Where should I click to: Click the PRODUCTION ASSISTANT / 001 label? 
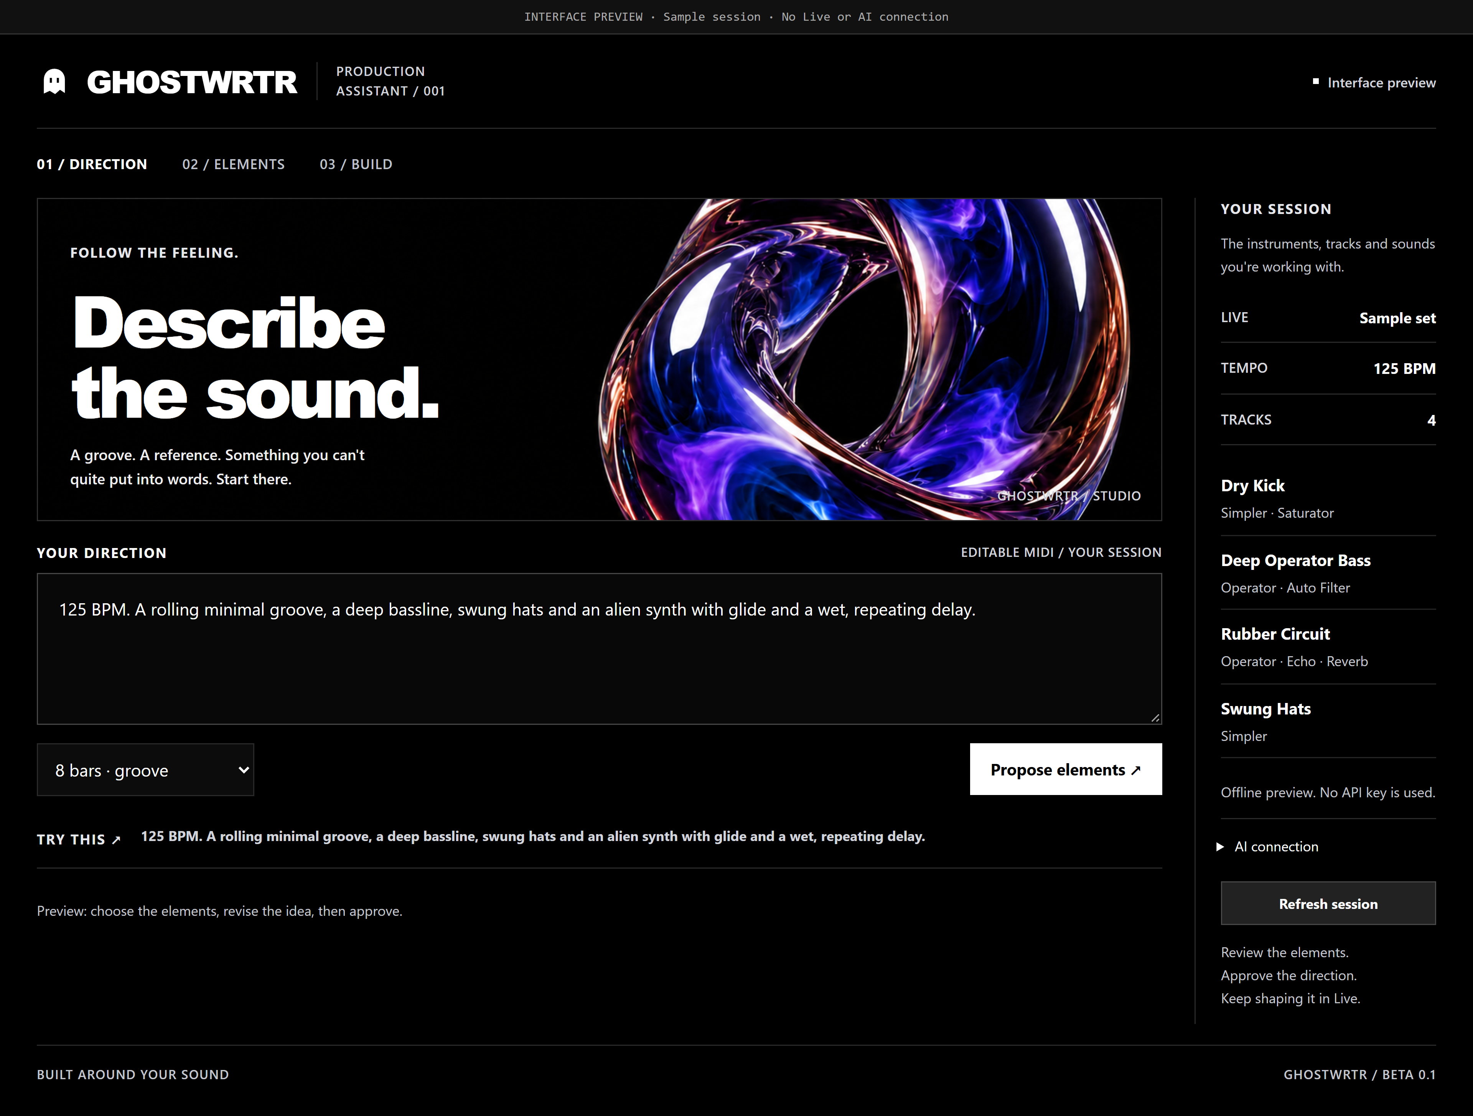coord(390,81)
